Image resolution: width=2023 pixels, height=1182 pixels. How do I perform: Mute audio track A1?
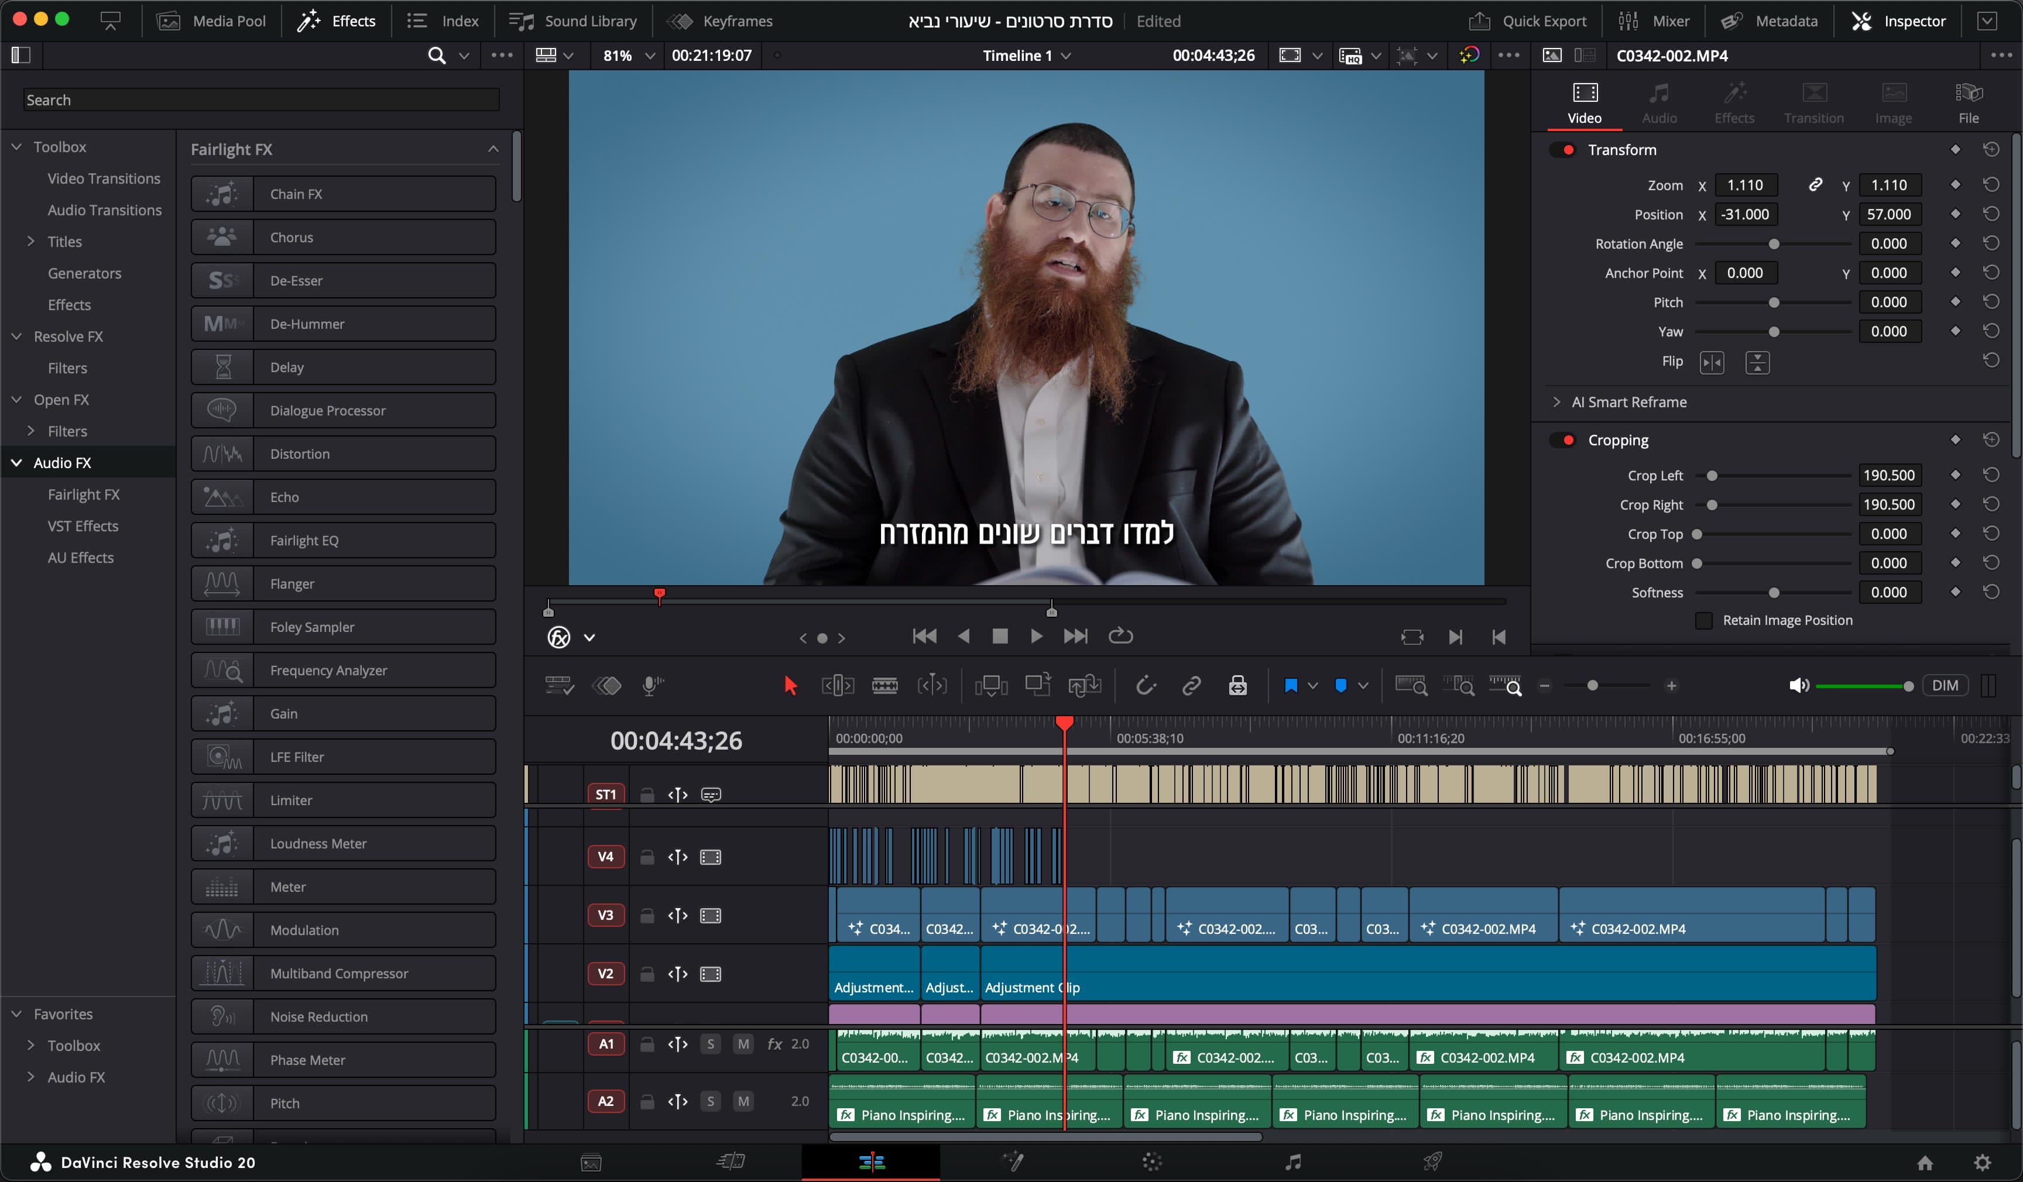tap(743, 1044)
